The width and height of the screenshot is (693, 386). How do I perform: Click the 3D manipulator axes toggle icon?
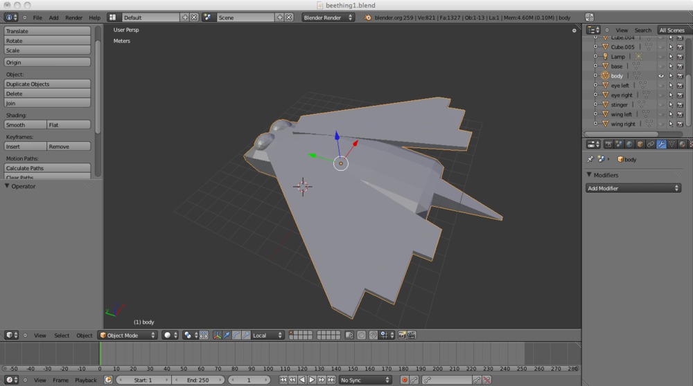tap(217, 335)
